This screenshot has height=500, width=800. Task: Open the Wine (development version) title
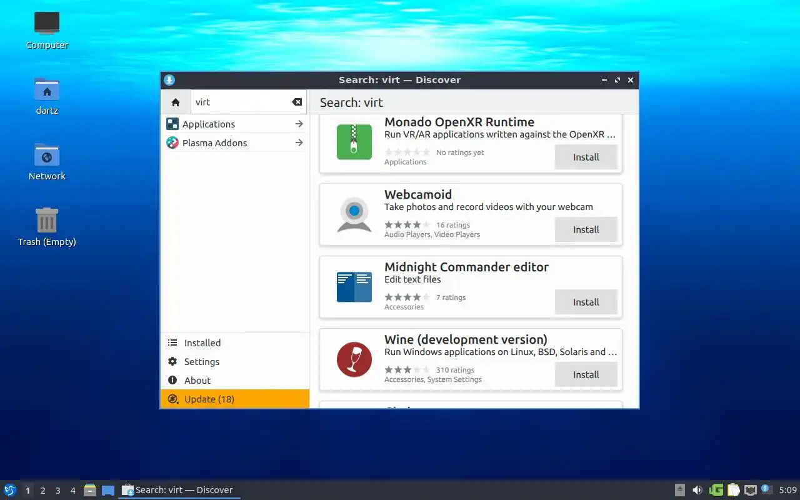tap(466, 339)
